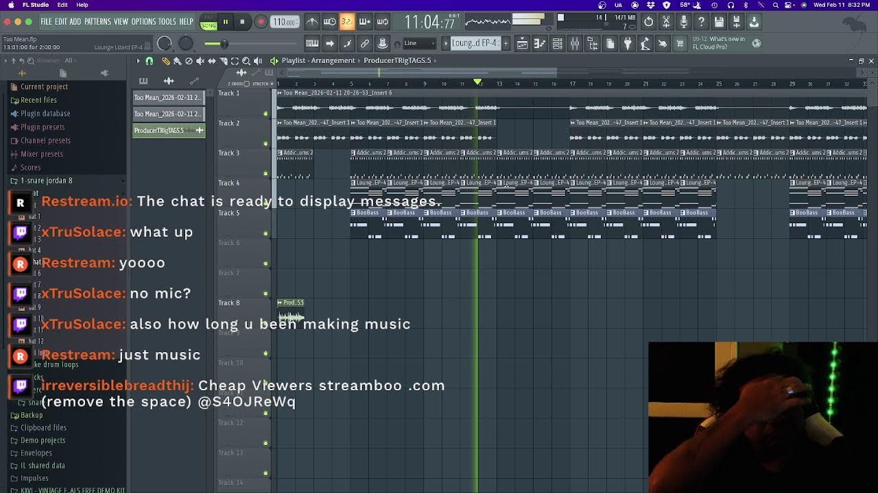Viewport: 878px width, 493px height.
Task: Open the tempo tapper icon
Action: click(x=644, y=43)
